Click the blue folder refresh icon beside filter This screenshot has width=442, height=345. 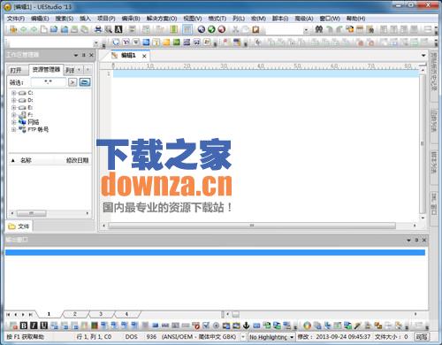[x=85, y=82]
